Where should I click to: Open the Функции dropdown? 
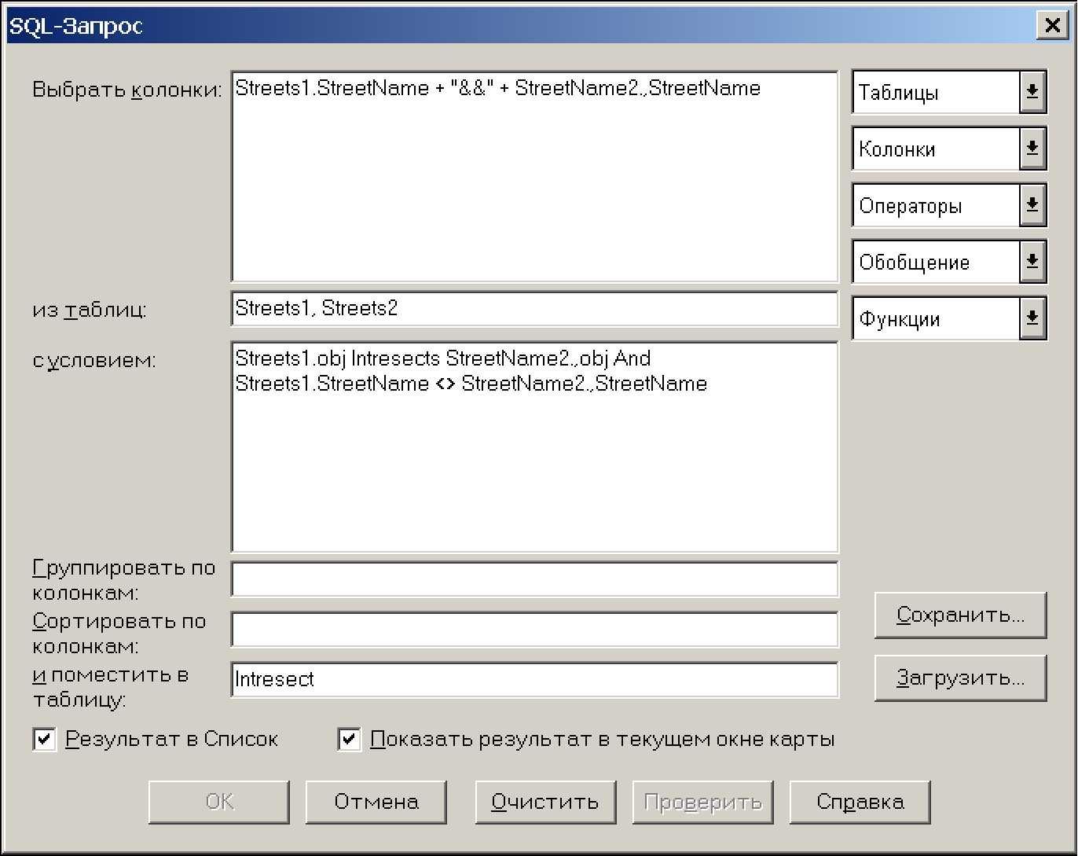pos(1032,319)
